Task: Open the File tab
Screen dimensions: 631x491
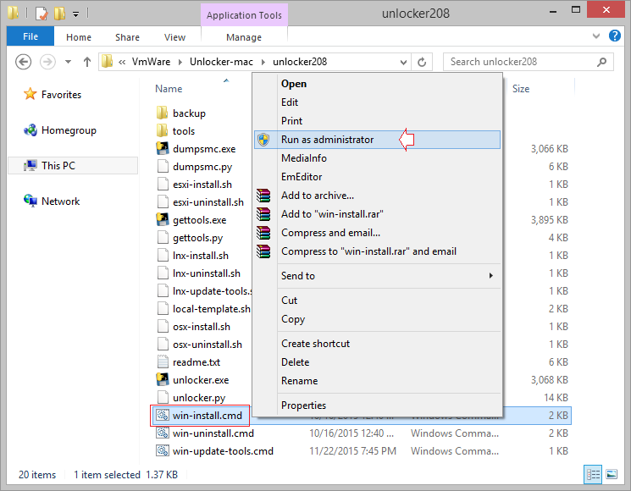Action: (x=30, y=36)
